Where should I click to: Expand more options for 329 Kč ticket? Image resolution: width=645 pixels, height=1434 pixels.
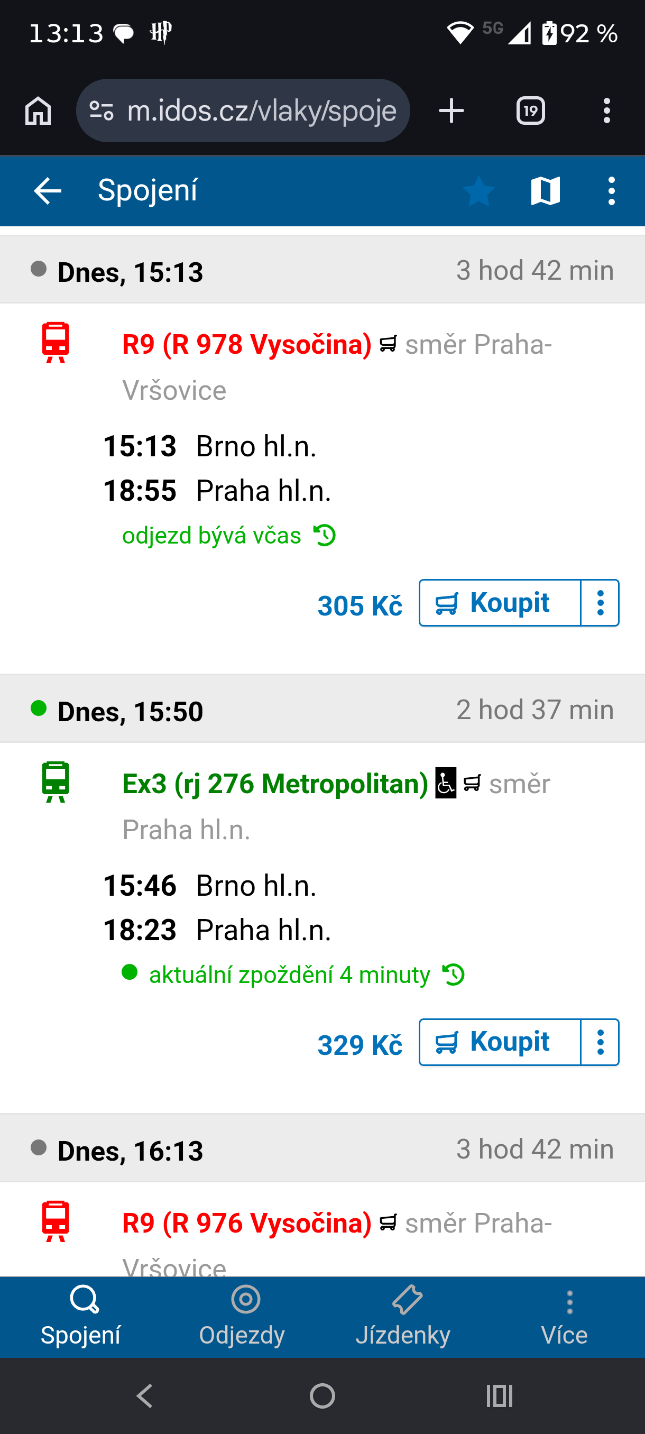tap(600, 1042)
